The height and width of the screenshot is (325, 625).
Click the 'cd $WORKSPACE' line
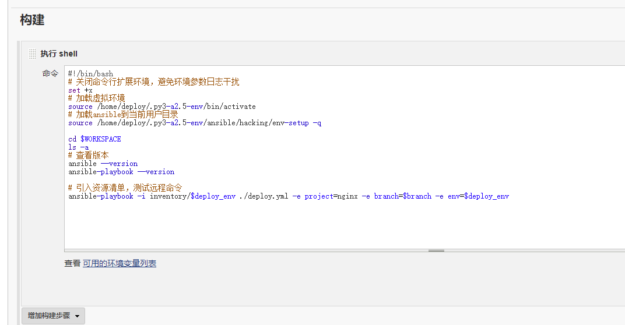[94, 139]
